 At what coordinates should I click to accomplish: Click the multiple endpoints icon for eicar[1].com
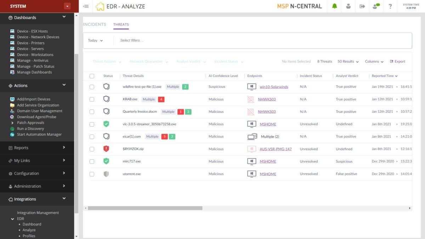click(252, 136)
